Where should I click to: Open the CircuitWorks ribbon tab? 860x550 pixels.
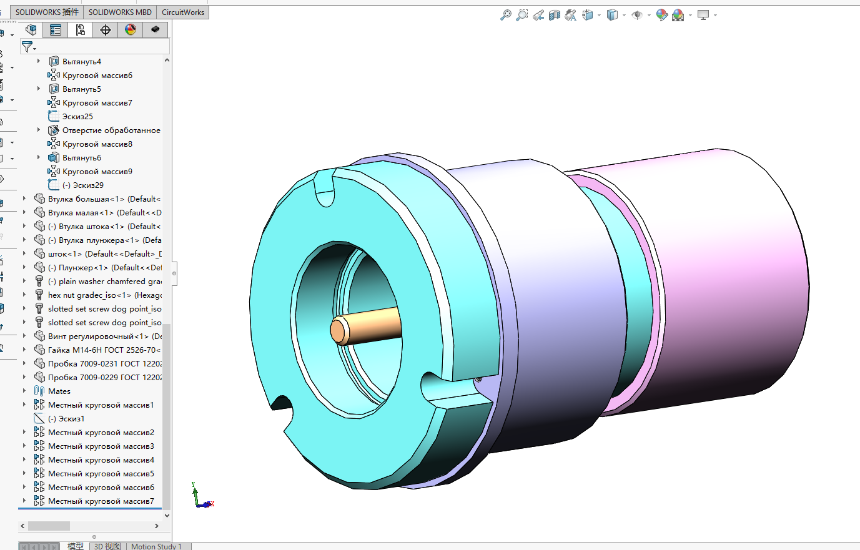pyautogui.click(x=183, y=12)
